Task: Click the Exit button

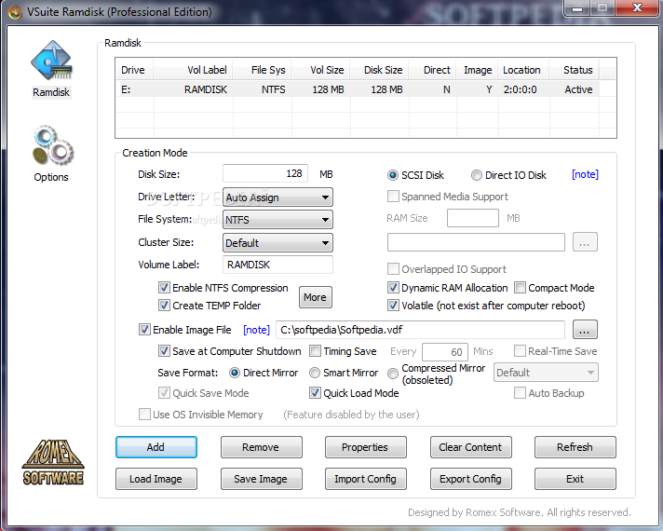Action: click(x=575, y=479)
